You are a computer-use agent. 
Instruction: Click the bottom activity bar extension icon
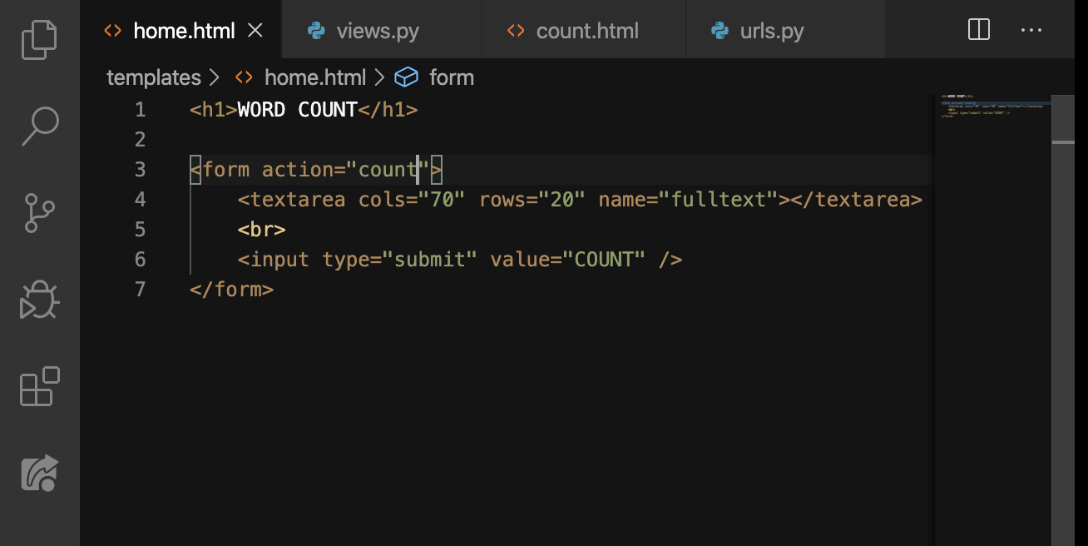(x=38, y=472)
